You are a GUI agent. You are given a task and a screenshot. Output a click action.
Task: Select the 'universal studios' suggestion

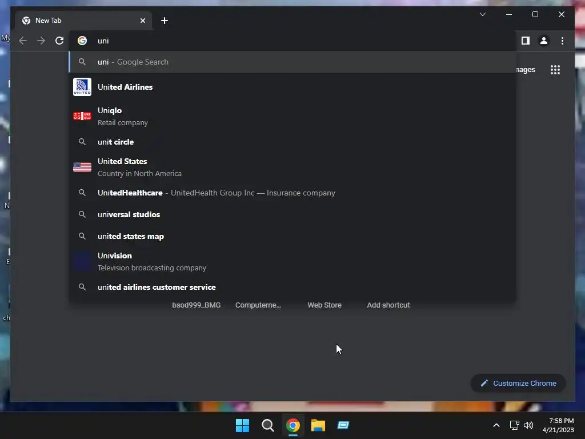pos(292,214)
